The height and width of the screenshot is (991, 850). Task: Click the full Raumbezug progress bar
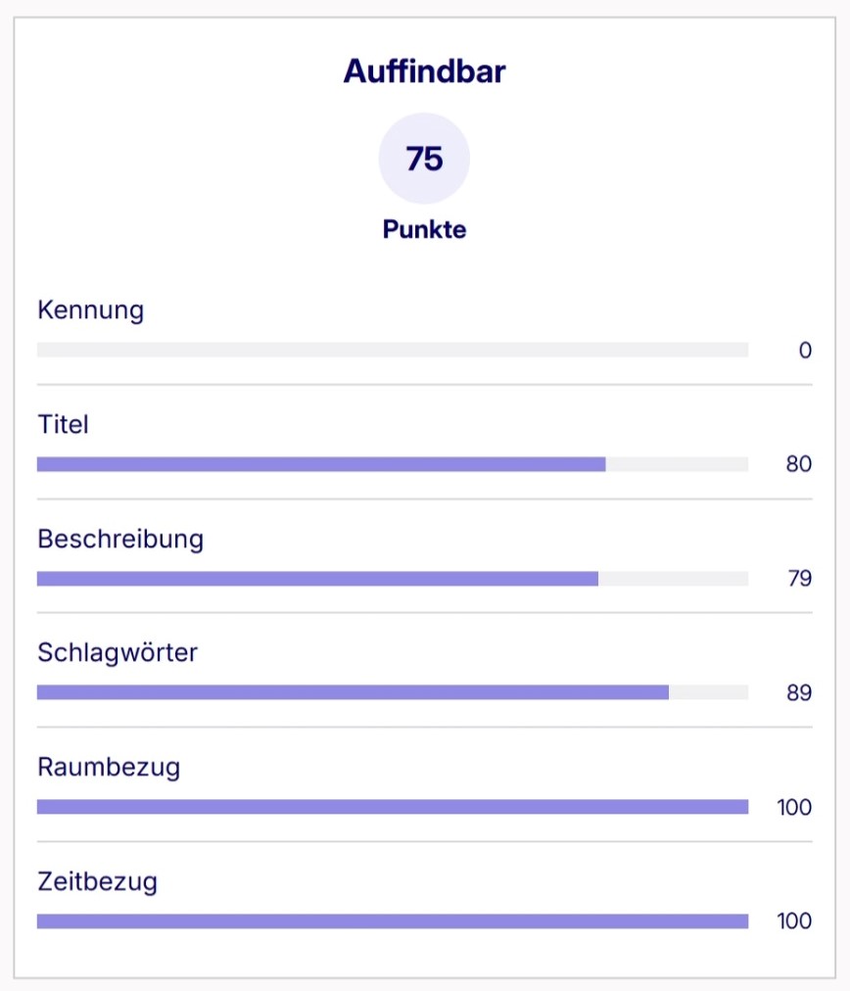[392, 807]
